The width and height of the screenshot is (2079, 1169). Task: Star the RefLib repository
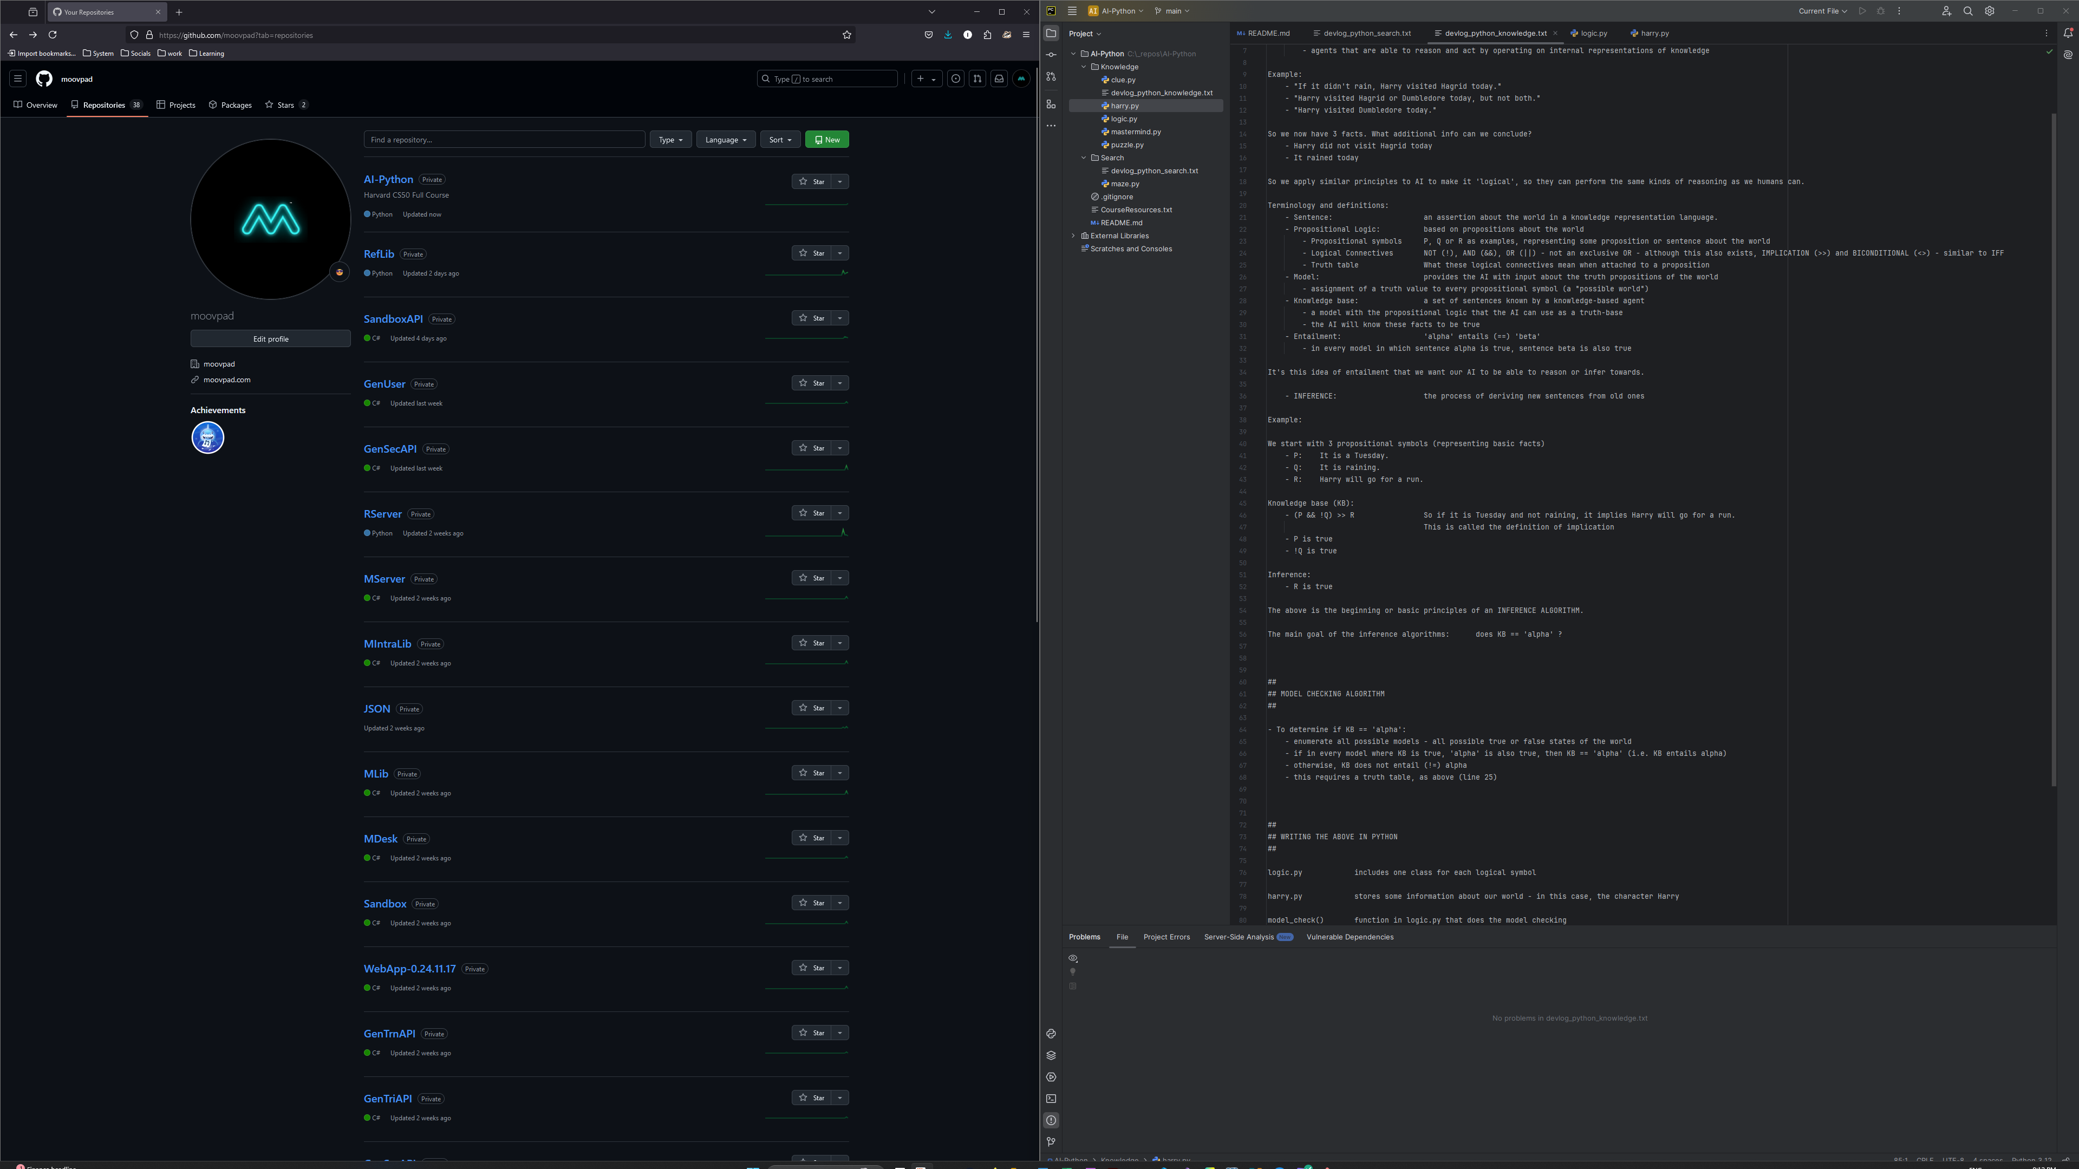point(811,253)
